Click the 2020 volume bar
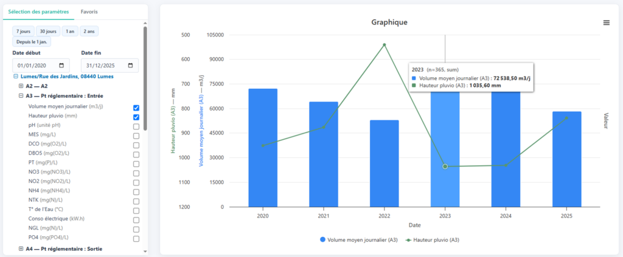623x257 pixels. coord(263,148)
